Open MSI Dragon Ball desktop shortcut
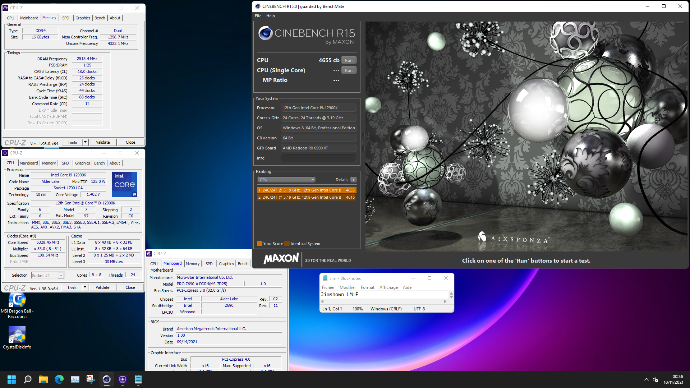690x388 pixels. coord(17,305)
